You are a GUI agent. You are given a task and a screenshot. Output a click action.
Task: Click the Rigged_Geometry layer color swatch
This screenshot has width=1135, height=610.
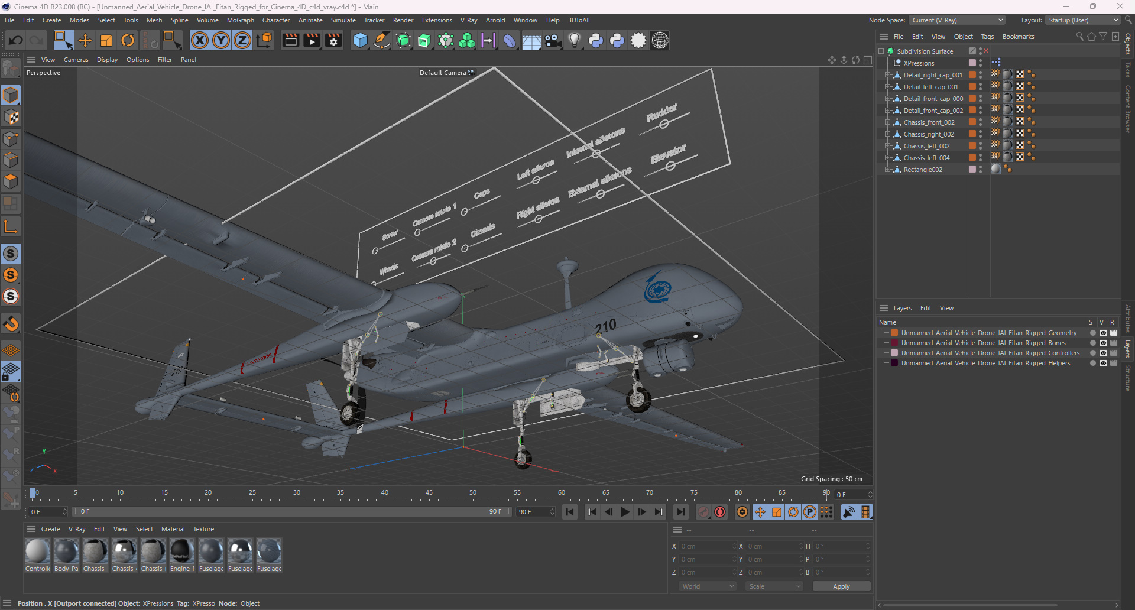[894, 333]
